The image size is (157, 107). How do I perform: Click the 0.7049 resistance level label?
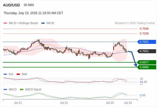click(144, 29)
